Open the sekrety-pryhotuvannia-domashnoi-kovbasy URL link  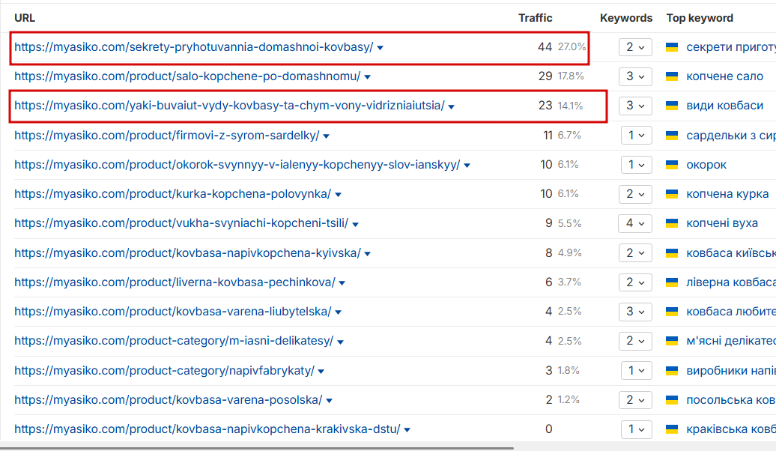193,47
